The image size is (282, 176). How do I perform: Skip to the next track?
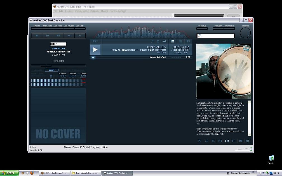[x=69, y=35]
